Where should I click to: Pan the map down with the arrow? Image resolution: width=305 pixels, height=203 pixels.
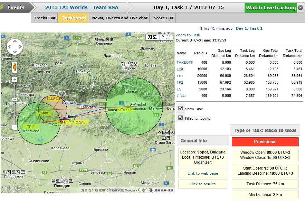pyautogui.click(x=15, y=52)
